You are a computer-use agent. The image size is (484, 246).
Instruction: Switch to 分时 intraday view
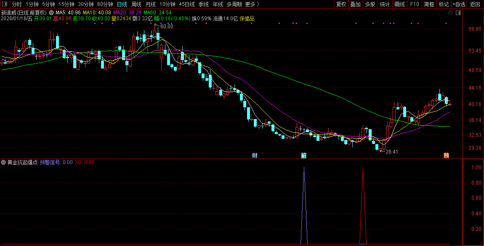point(16,4)
